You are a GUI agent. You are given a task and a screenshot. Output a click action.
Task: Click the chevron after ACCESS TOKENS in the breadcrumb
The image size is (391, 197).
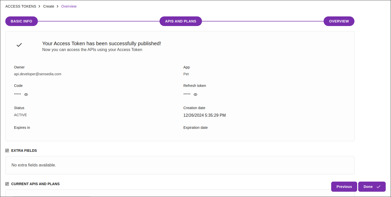(39, 6)
